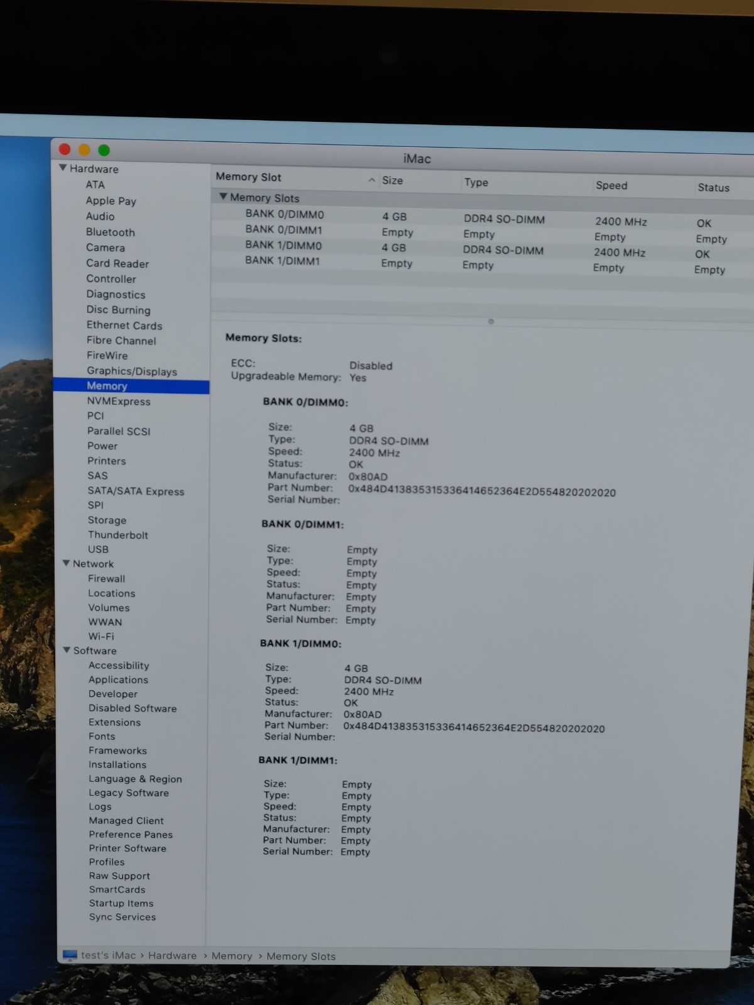Open the Wi-Fi network entry
Viewport: 754px width, 1005px height.
[101, 636]
